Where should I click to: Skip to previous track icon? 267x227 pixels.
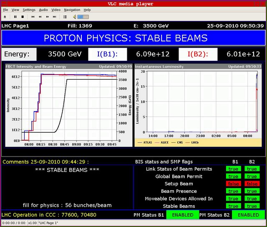[33, 17]
